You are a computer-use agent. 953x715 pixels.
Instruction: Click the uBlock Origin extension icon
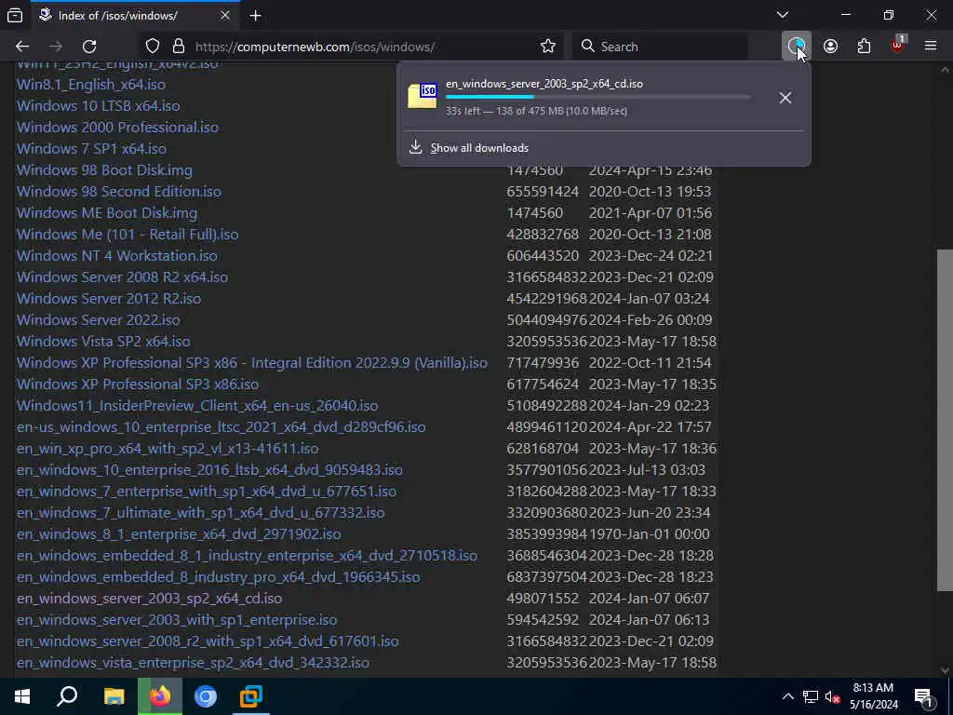point(898,47)
